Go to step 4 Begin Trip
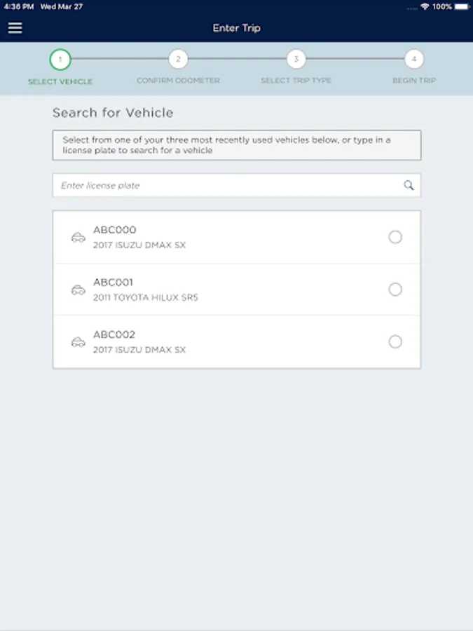Image resolution: width=473 pixels, height=631 pixels. [414, 60]
